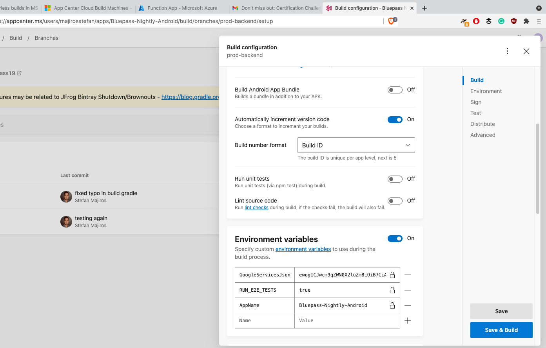Open Privacy Badger extension icon

tap(464, 22)
